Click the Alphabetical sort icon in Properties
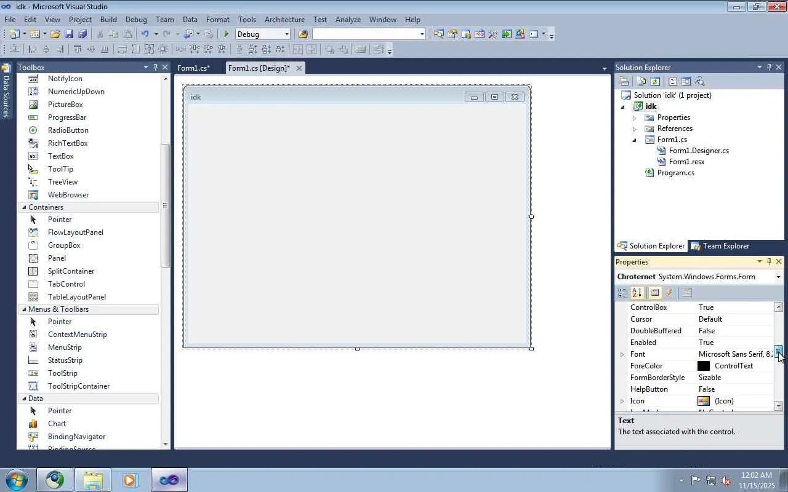Viewport: 788px width, 492px height. [637, 293]
